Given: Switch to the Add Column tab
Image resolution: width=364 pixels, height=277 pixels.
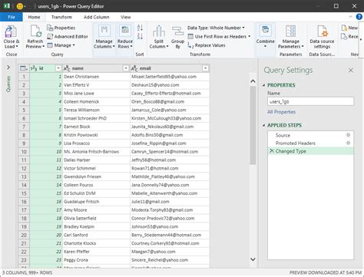Looking at the screenshot, I should [x=96, y=17].
